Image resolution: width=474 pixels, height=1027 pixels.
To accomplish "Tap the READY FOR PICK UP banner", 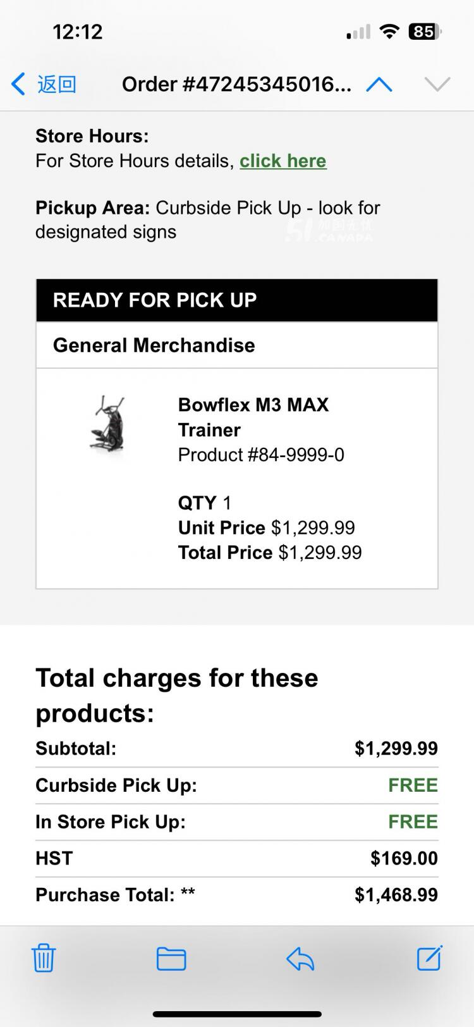I will (x=237, y=300).
